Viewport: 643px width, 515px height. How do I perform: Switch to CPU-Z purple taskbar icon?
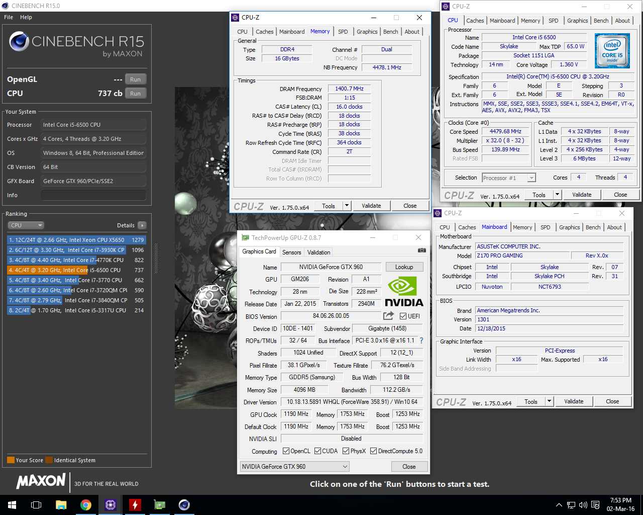[x=110, y=505]
